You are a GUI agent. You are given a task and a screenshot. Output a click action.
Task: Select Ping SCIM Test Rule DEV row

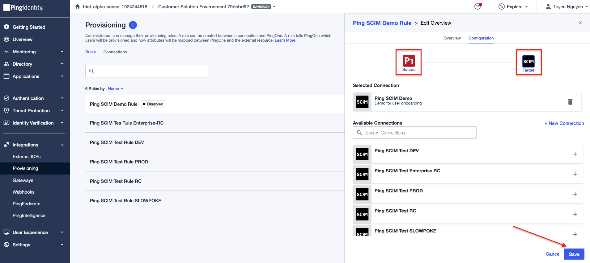(x=215, y=142)
